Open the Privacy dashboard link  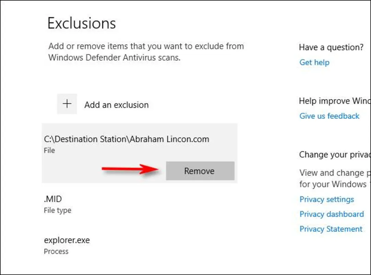(331, 214)
